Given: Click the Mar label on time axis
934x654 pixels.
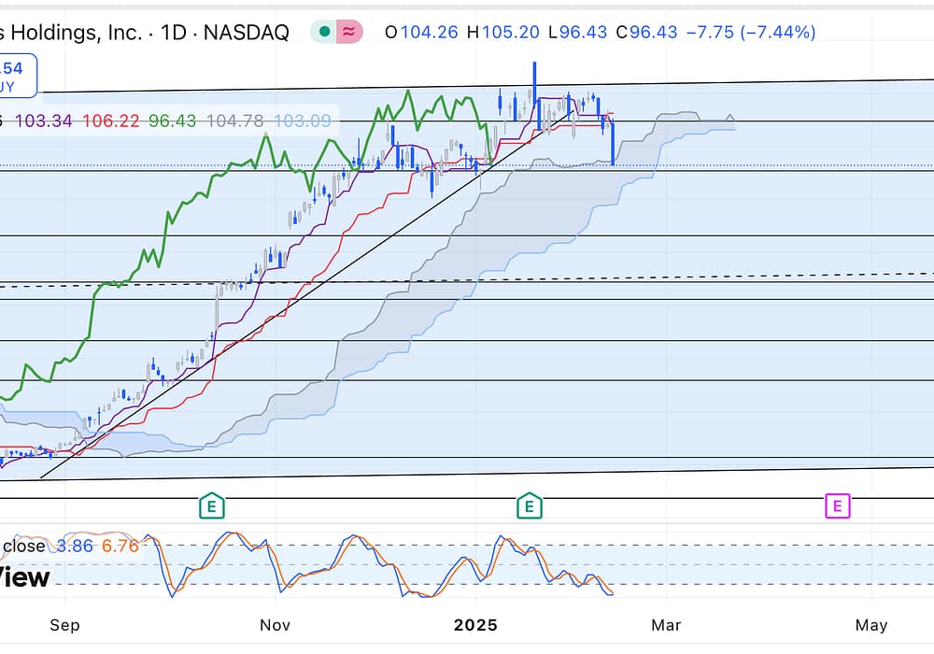Looking at the screenshot, I should click(666, 625).
